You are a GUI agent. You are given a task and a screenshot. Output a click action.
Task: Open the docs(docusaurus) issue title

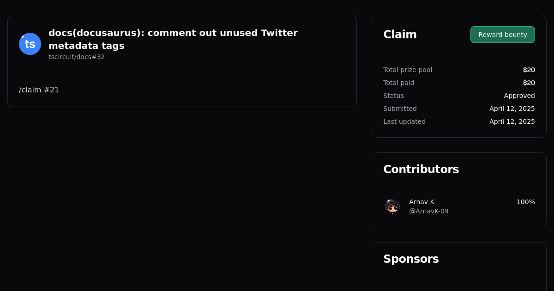click(173, 39)
